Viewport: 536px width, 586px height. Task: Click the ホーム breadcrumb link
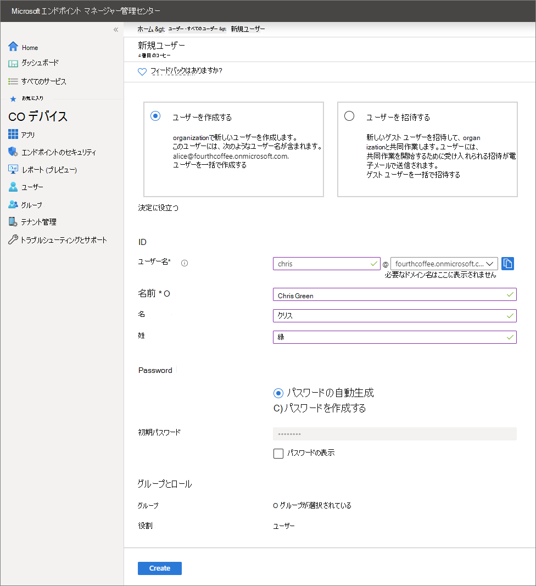[146, 29]
